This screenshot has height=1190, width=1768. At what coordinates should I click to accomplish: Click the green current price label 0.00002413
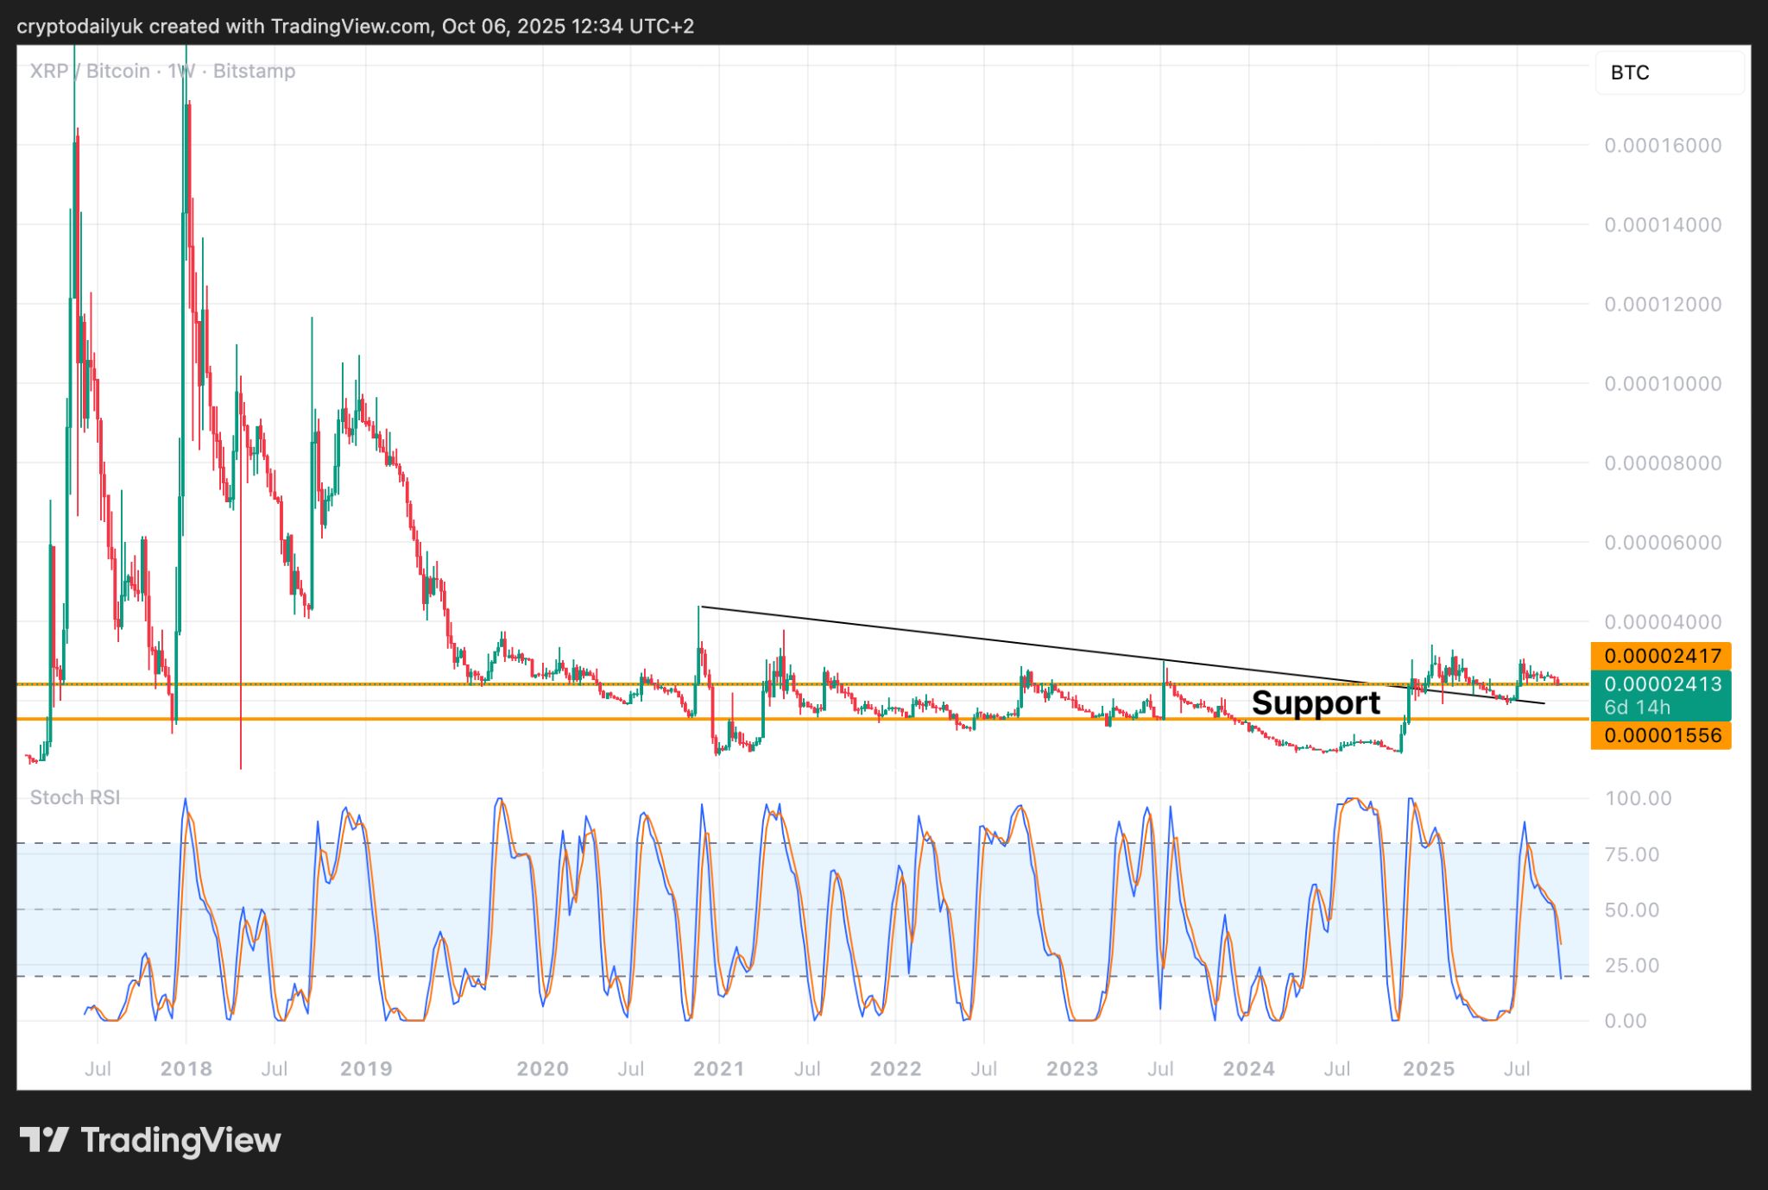click(x=1662, y=684)
